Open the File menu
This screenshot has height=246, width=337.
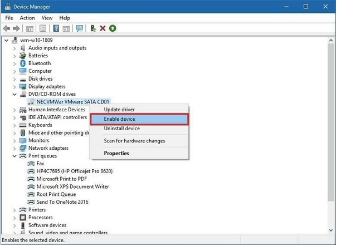tap(9, 18)
